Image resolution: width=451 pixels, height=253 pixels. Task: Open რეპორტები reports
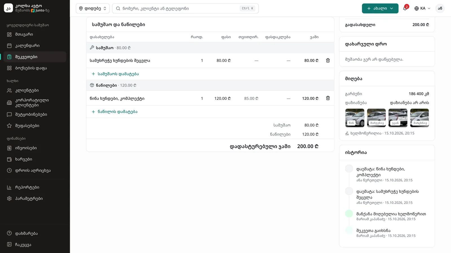point(35,187)
